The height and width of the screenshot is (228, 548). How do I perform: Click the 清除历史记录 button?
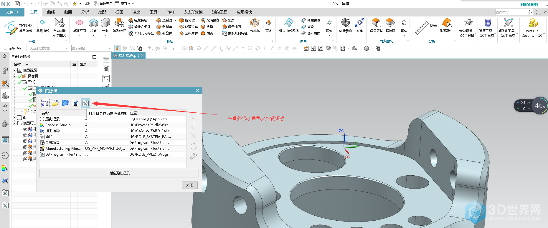(119, 173)
